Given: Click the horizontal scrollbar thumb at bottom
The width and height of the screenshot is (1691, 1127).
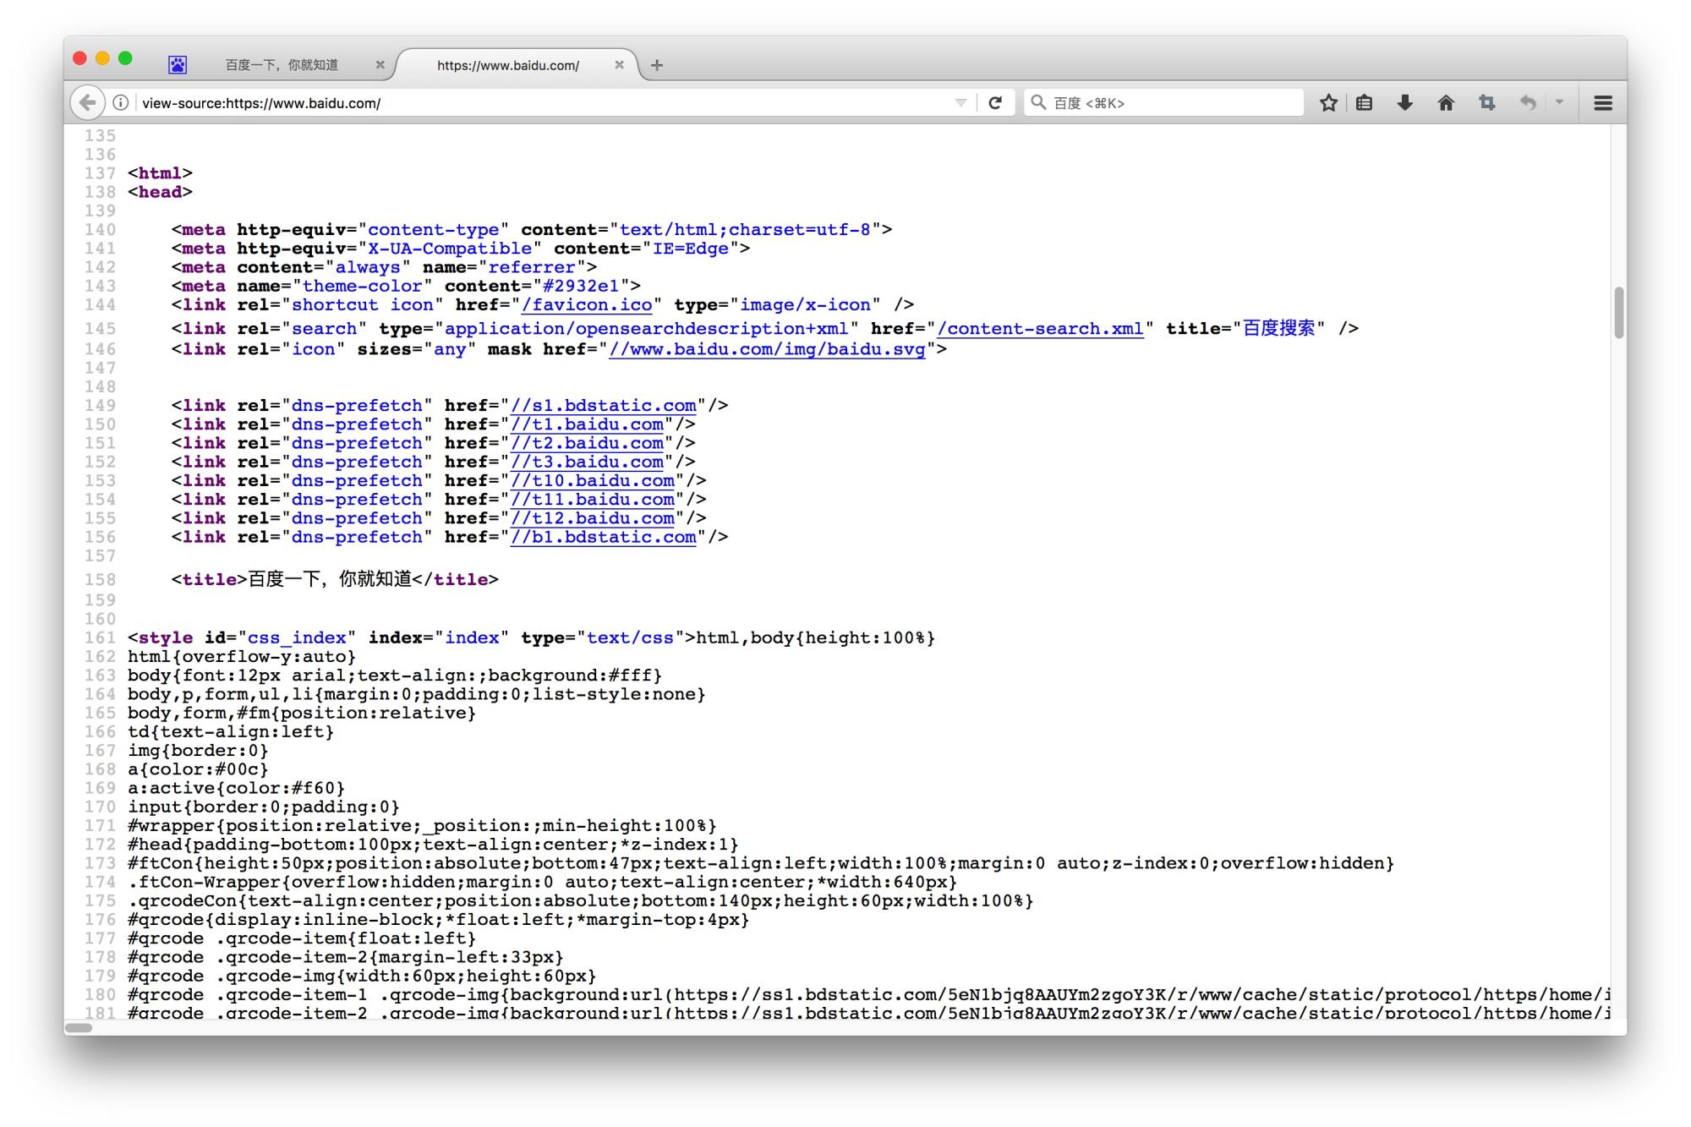Looking at the screenshot, I should click(79, 1028).
